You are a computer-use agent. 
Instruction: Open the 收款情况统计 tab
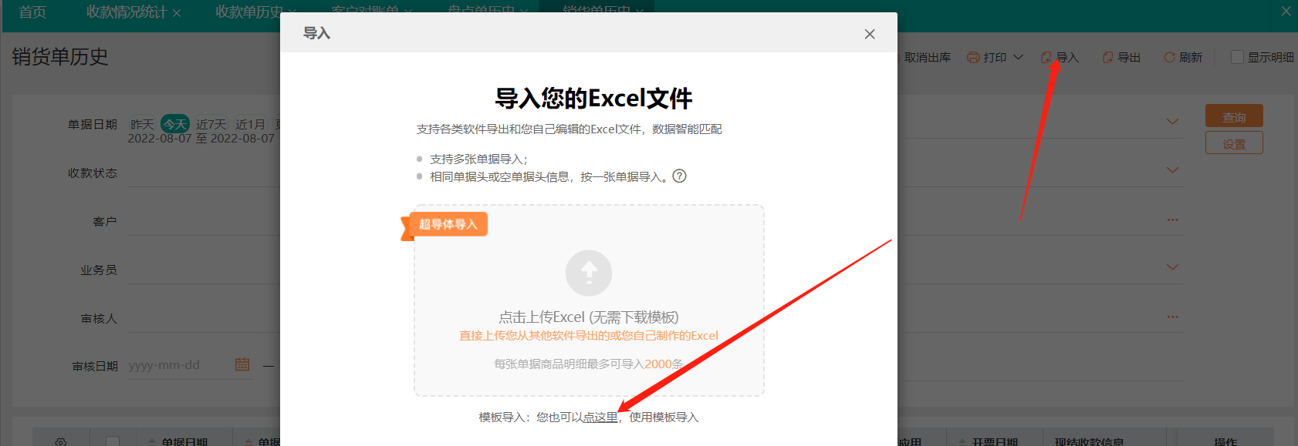(126, 12)
